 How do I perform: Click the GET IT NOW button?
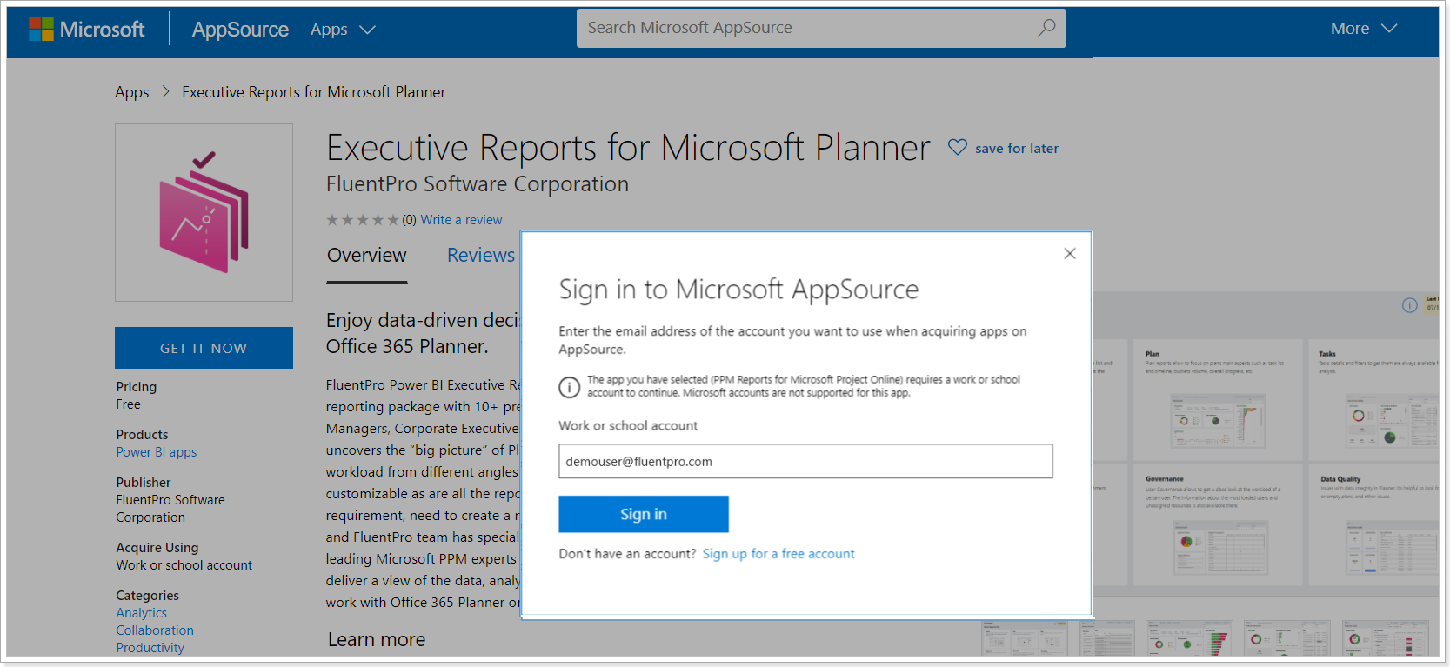pyautogui.click(x=204, y=348)
